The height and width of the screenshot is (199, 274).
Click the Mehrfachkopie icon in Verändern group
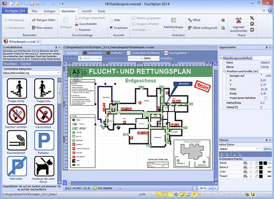click(x=173, y=20)
